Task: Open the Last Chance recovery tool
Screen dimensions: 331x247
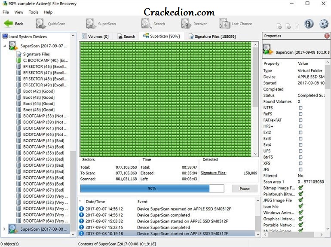Action: click(x=236, y=24)
